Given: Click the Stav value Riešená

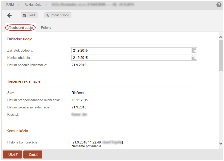Looking at the screenshot, I should (x=78, y=93).
